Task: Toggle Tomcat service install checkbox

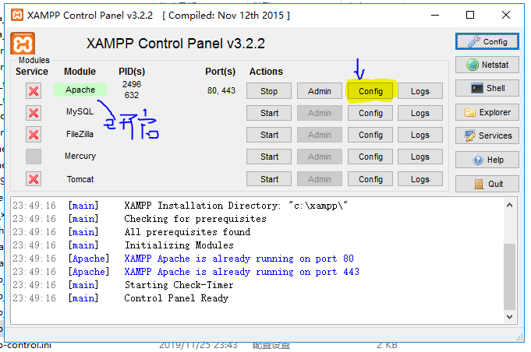Action: click(34, 179)
